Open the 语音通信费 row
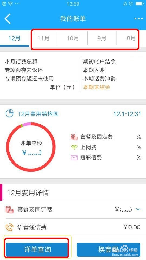This screenshot has width=146, height=260. (x=73, y=227)
